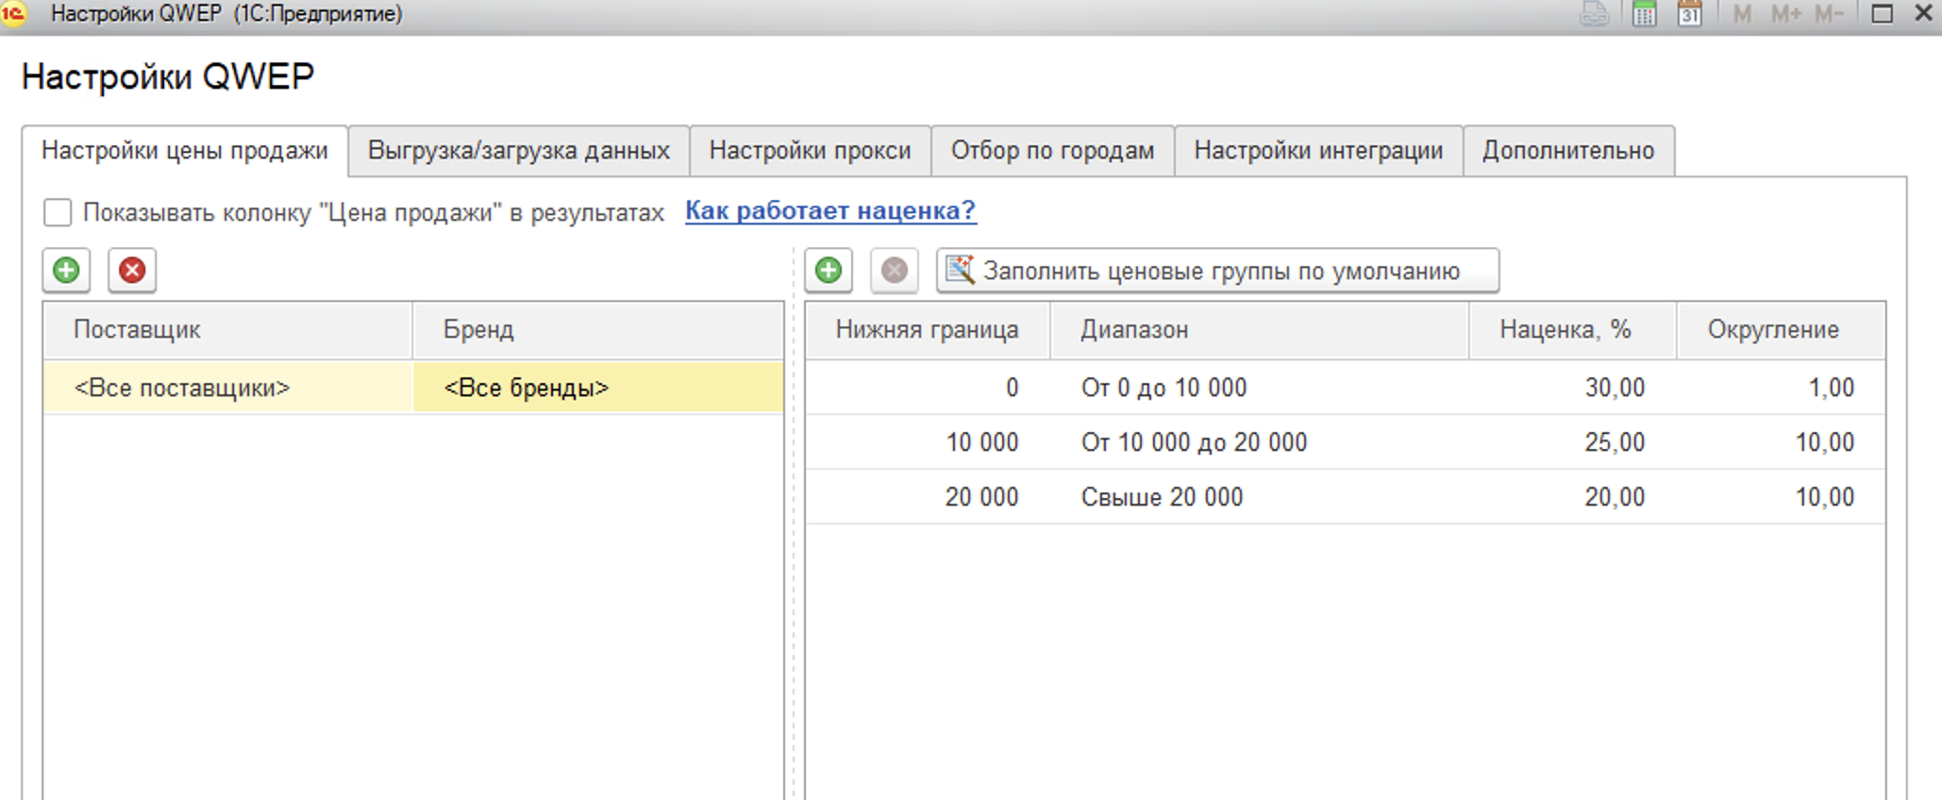Screen dimensions: 1942x800
Task: Close the Настройки QWEP window
Action: click(1923, 14)
